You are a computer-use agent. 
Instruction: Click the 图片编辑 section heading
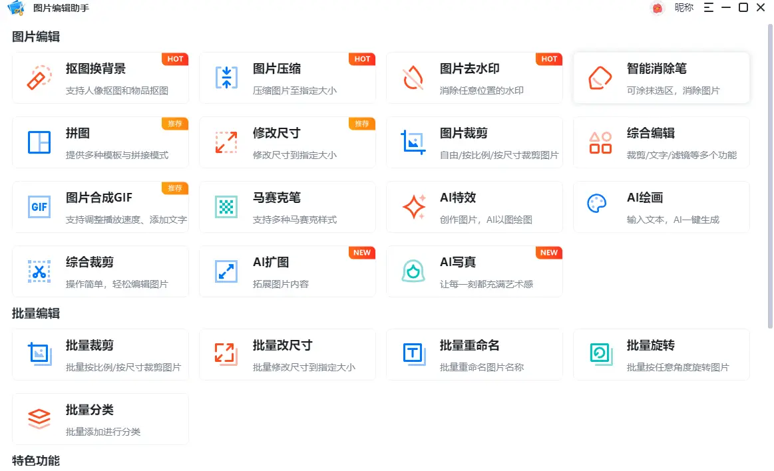coord(36,37)
